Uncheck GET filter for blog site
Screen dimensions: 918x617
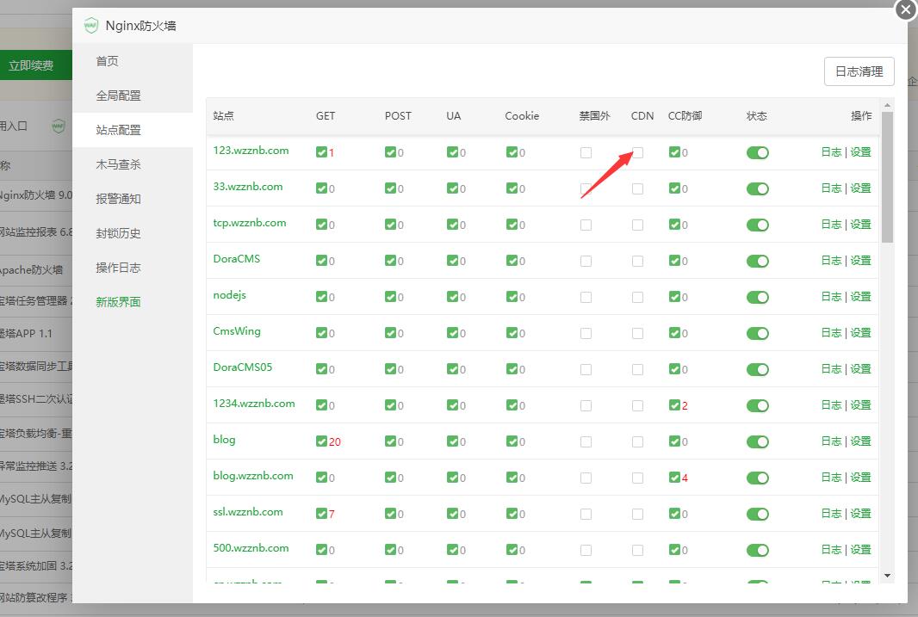(321, 441)
